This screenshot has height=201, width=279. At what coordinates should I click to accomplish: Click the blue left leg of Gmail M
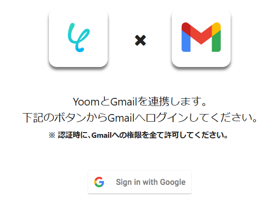(x=186, y=41)
